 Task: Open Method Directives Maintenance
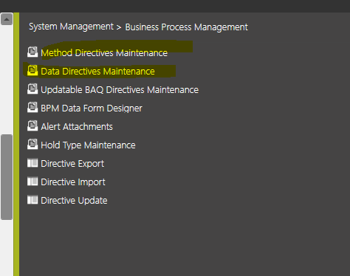point(104,53)
